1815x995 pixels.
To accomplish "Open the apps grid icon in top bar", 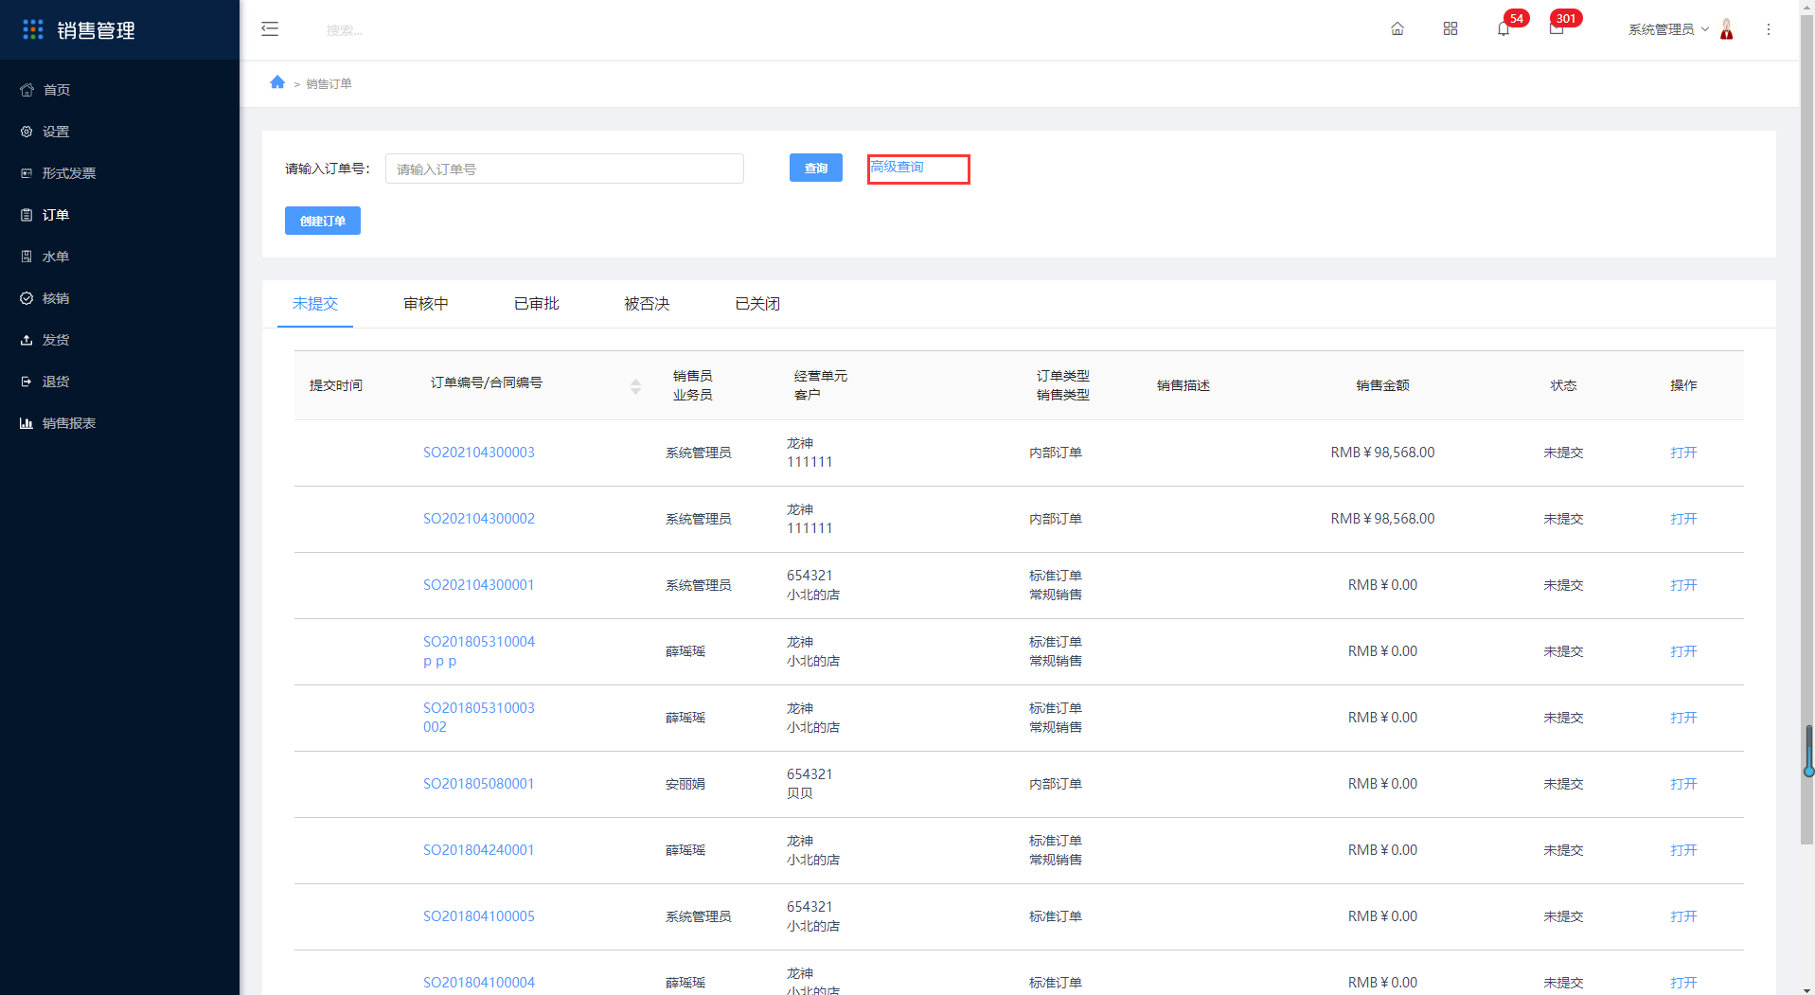I will click(1450, 29).
